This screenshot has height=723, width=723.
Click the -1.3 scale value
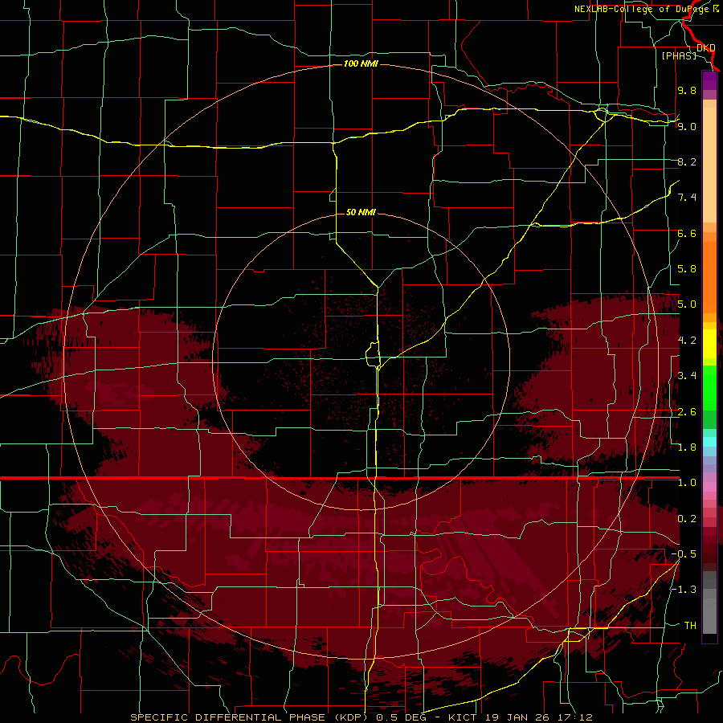coord(684,590)
